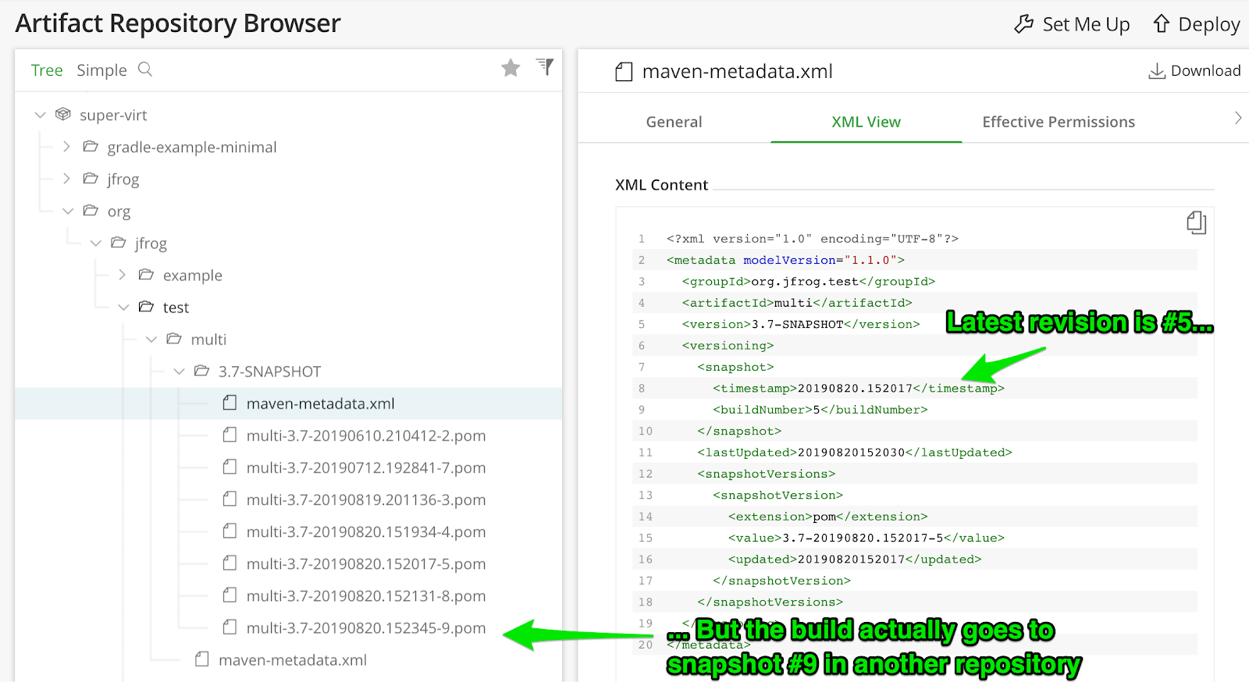Collapse the 3.7-SNAPSHOT folder
Screen dimensions: 1249x686
point(179,371)
